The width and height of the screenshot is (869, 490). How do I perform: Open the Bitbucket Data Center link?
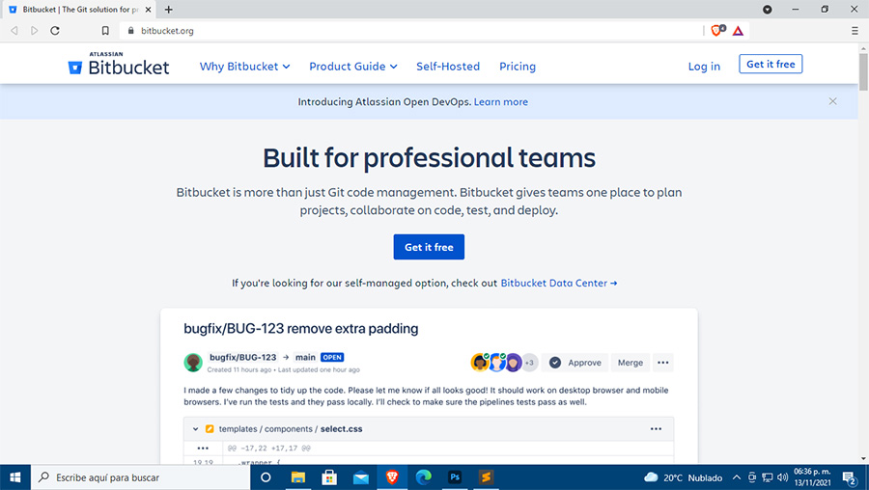pyautogui.click(x=559, y=283)
